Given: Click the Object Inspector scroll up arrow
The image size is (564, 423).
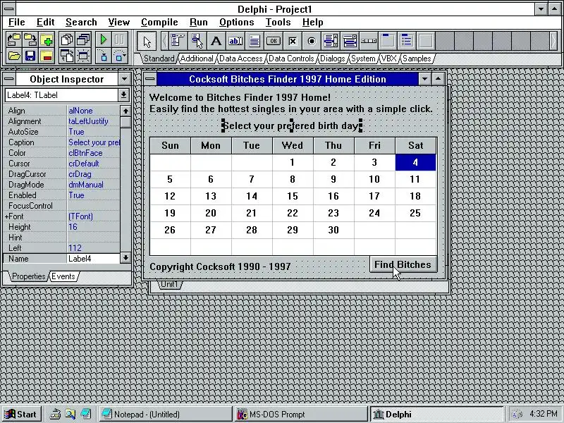Looking at the screenshot, I should tap(125, 111).
